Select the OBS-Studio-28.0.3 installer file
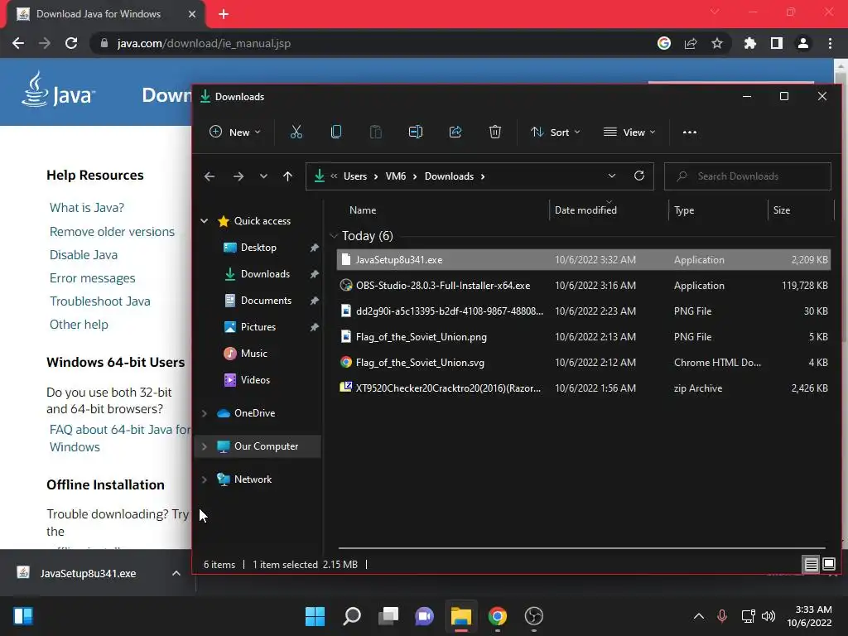Viewport: 848px width, 636px height. [583, 286]
